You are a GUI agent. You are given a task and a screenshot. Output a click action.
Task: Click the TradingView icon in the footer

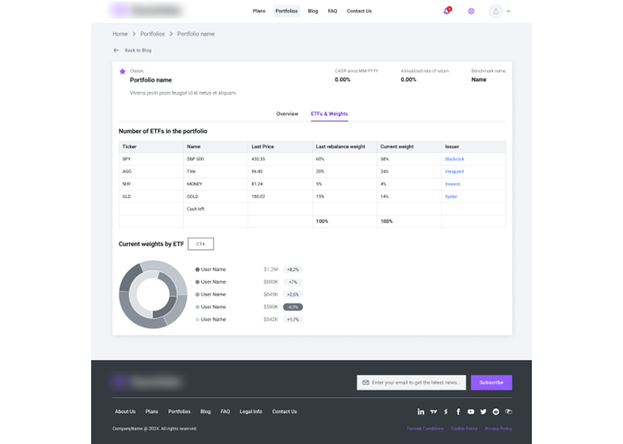coord(433,412)
